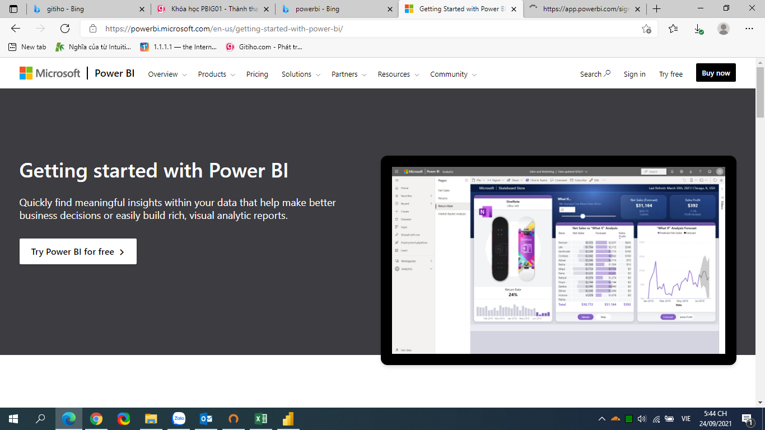Image resolution: width=765 pixels, height=430 pixels.
Task: Click the VIE language indicator
Action: [685, 419]
